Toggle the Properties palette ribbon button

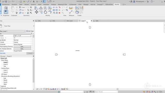pyautogui.click(x=6, y=12)
